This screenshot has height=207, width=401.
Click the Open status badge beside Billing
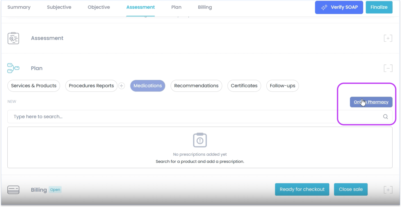(55, 190)
